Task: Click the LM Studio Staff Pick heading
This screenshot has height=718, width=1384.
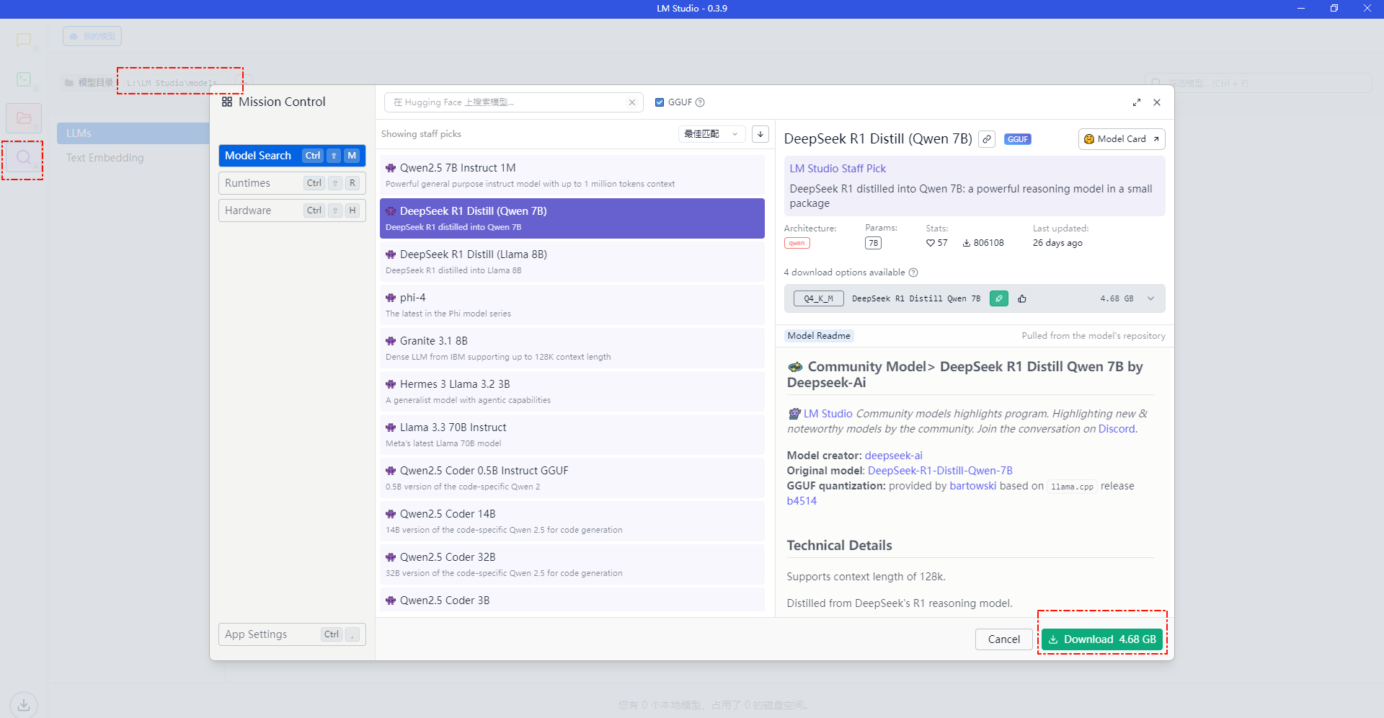Action: click(838, 169)
